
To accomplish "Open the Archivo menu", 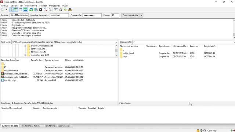I will point(5,6).
